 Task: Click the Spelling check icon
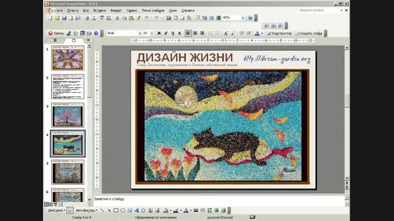102,18
